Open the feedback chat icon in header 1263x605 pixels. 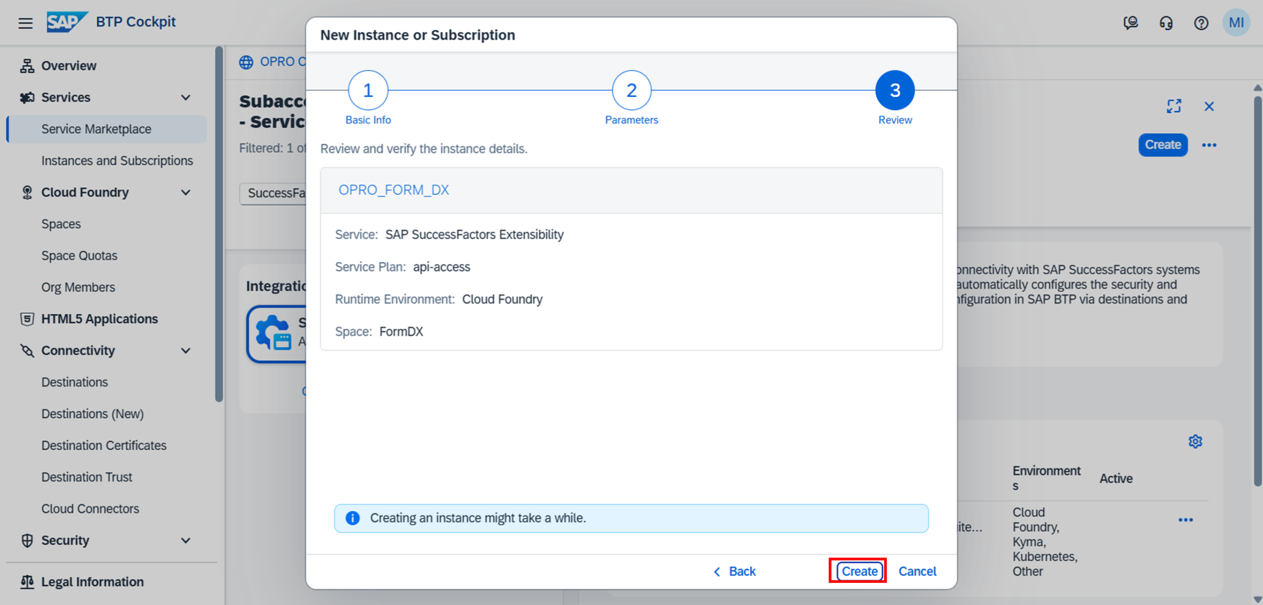click(1130, 23)
